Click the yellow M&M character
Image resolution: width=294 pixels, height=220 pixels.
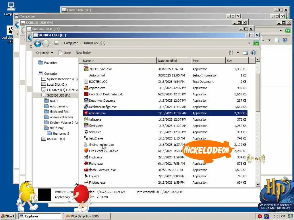pyautogui.click(x=28, y=196)
